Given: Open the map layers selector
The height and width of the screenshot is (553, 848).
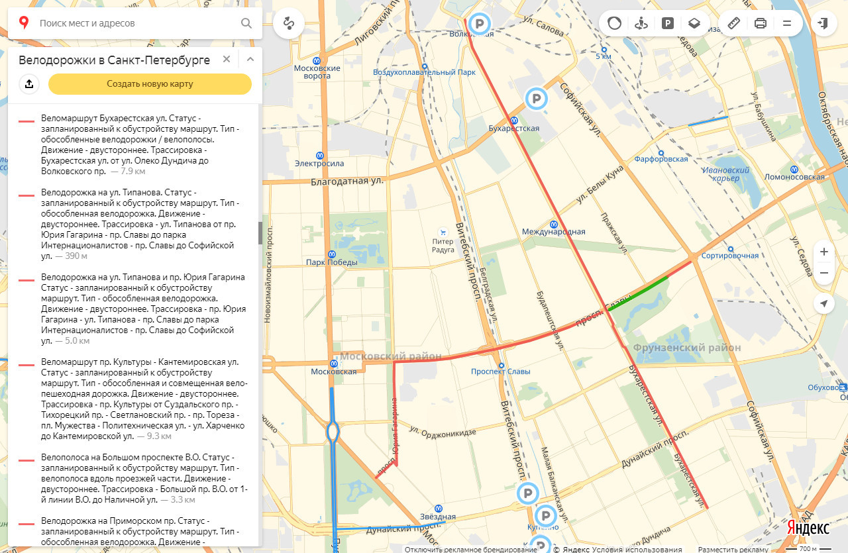Looking at the screenshot, I should [x=694, y=23].
